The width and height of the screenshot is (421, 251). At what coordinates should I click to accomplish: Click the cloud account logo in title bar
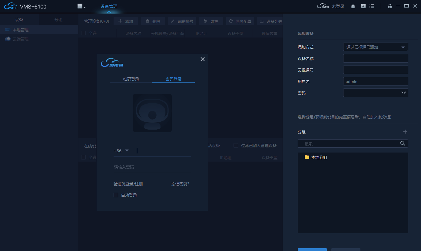click(x=323, y=6)
